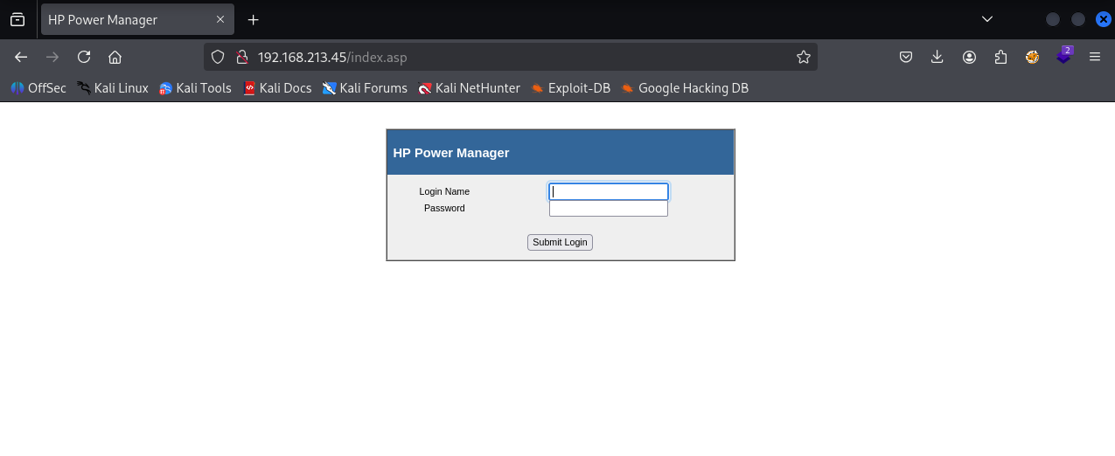1115x456 pixels.
Task: Open the Extensions puzzle icon
Action: pos(1000,57)
